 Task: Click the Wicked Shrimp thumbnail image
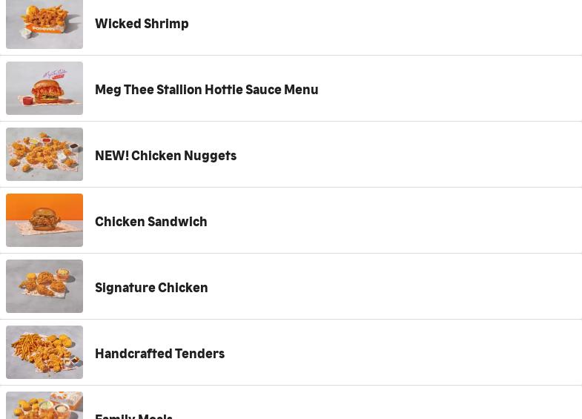point(44,24)
